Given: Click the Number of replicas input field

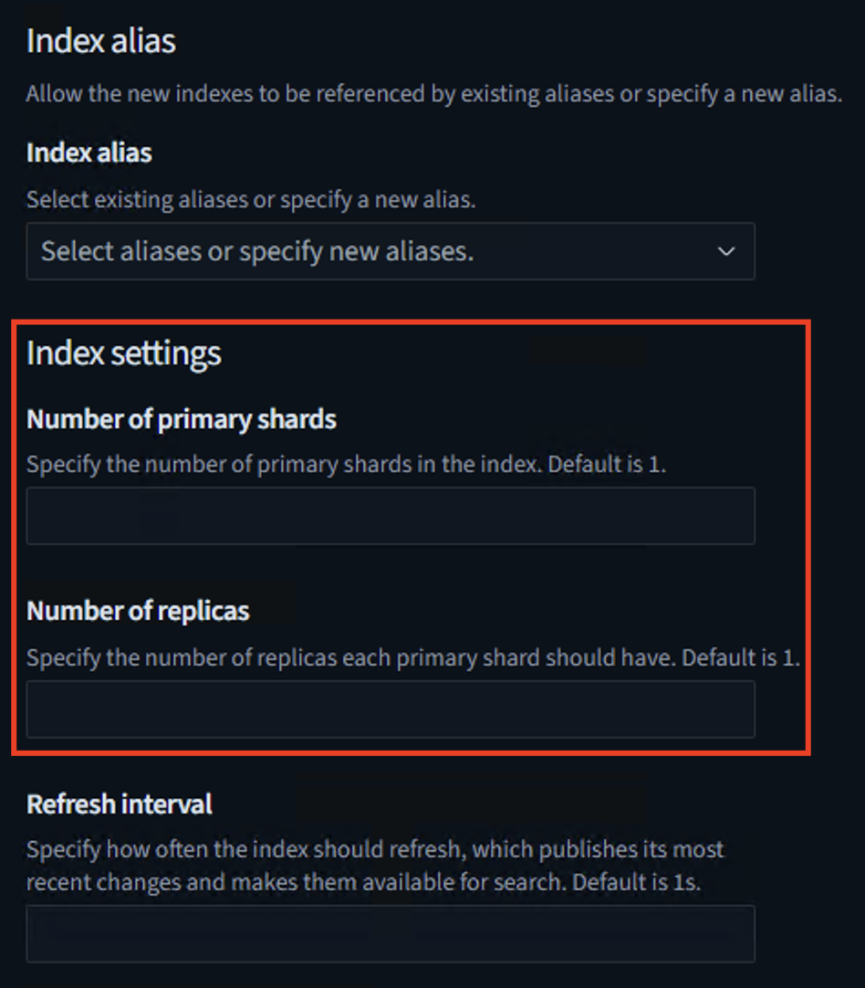Looking at the screenshot, I should pyautogui.click(x=391, y=709).
